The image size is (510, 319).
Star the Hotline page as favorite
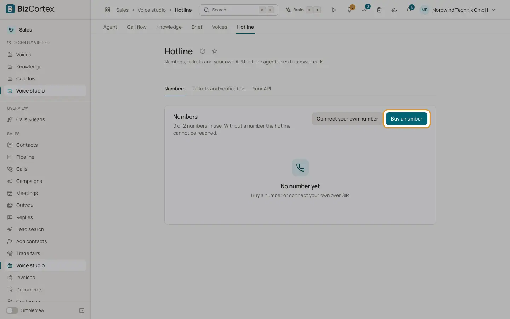(215, 51)
